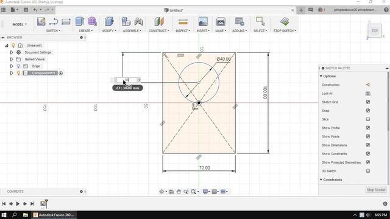Open the data panel grid icon
Image resolution: width=390 pixels, height=219 pixels.
tap(4, 10)
